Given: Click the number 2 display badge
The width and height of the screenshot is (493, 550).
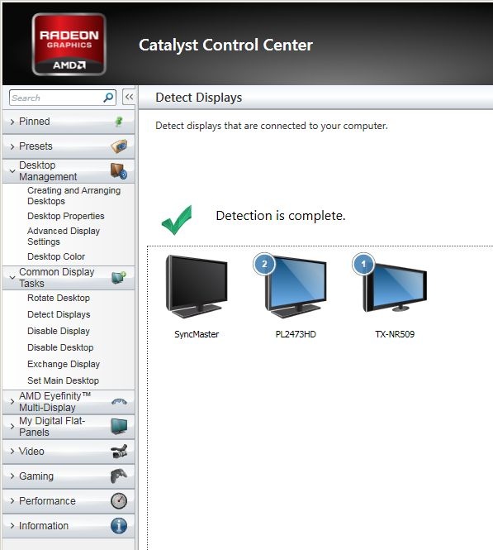Looking at the screenshot, I should click(x=264, y=264).
